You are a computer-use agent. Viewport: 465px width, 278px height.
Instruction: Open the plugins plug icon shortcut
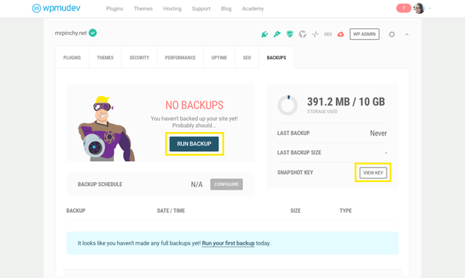(264, 35)
